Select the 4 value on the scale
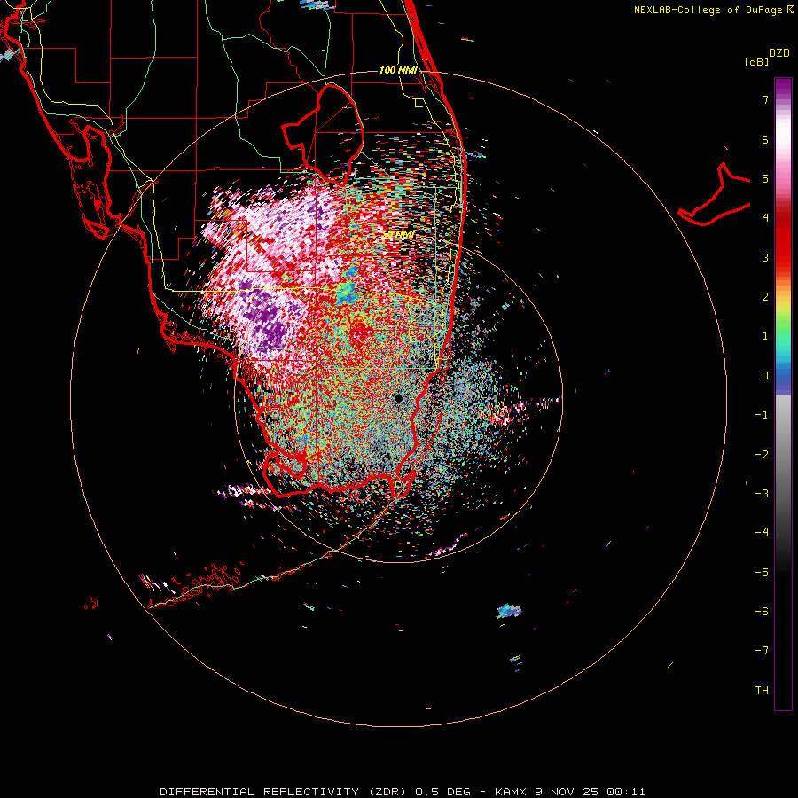The image size is (798, 798). 765,218
